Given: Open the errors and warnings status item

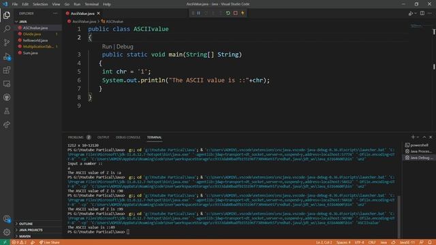Looking at the screenshot, I should pyautogui.click(x=19, y=242).
